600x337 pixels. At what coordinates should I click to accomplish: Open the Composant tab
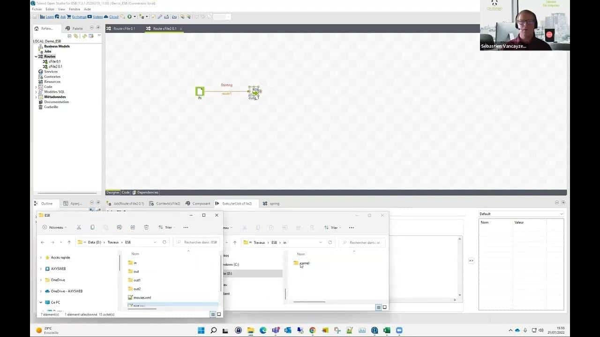(x=198, y=204)
